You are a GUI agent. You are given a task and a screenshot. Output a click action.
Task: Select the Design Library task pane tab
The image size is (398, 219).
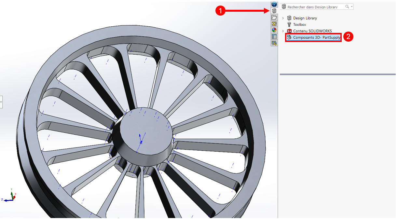coord(274,11)
